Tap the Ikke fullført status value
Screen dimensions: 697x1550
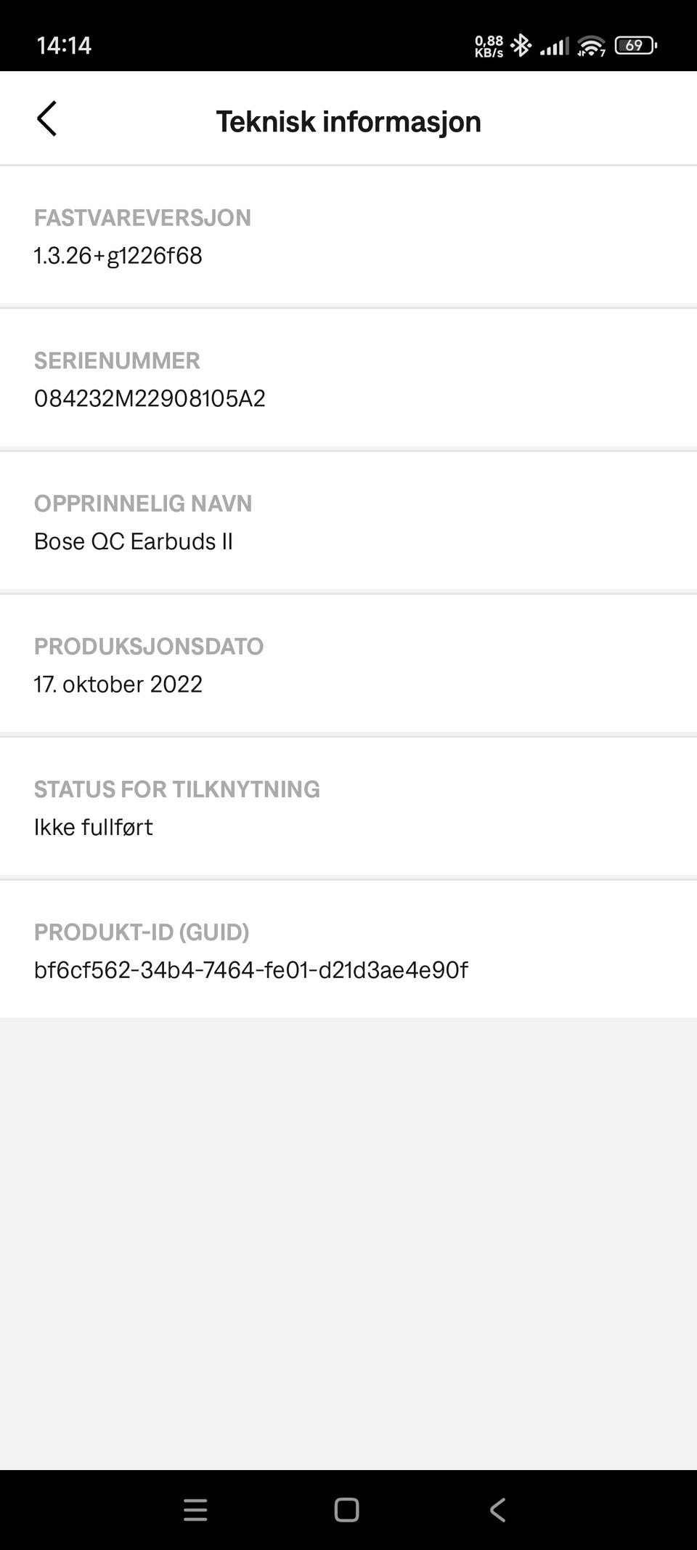[x=94, y=827]
